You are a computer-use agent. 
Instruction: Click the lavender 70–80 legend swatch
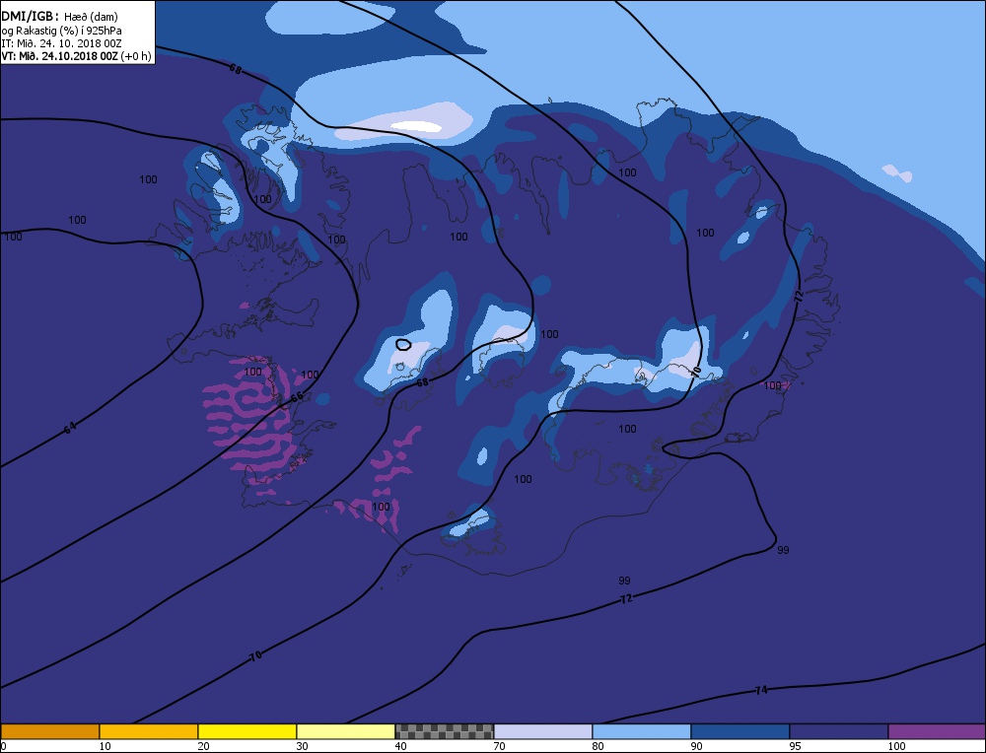coord(543,731)
